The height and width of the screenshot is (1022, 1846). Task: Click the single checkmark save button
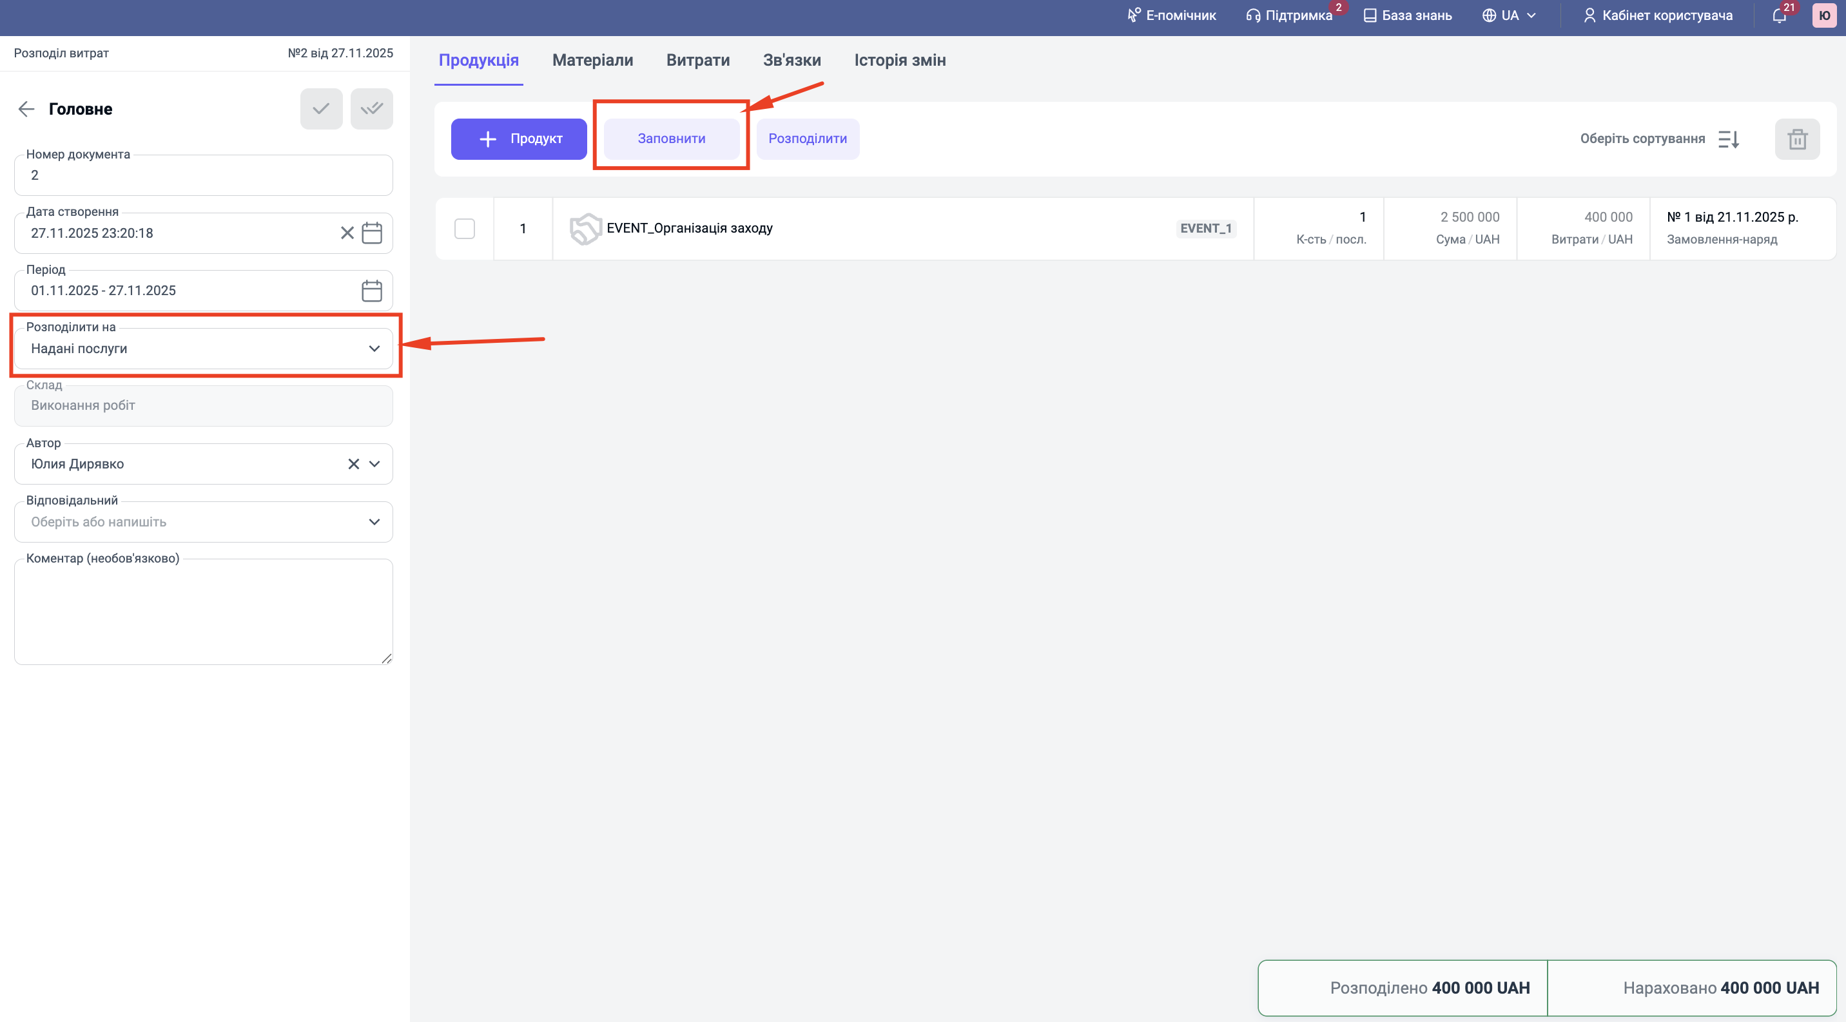pyautogui.click(x=321, y=109)
